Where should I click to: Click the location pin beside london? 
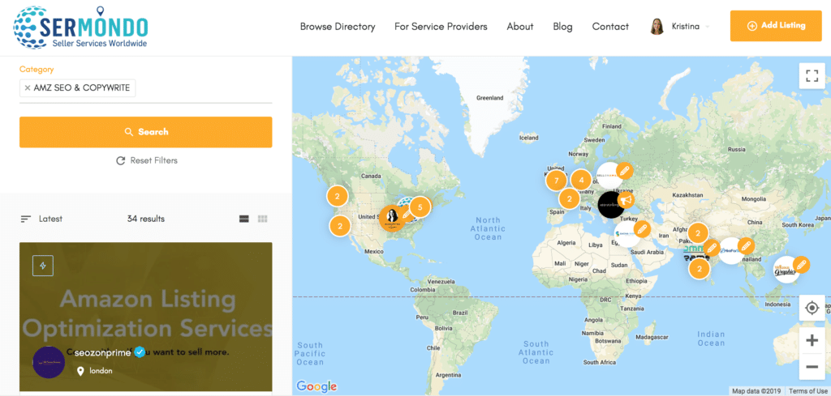click(x=80, y=371)
